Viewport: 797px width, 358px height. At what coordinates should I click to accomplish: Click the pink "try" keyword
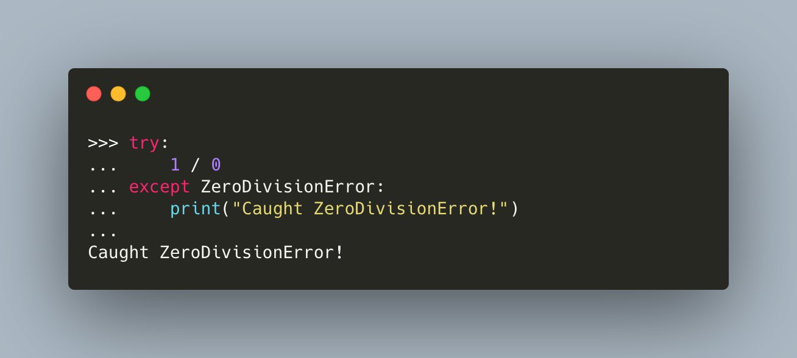(144, 144)
